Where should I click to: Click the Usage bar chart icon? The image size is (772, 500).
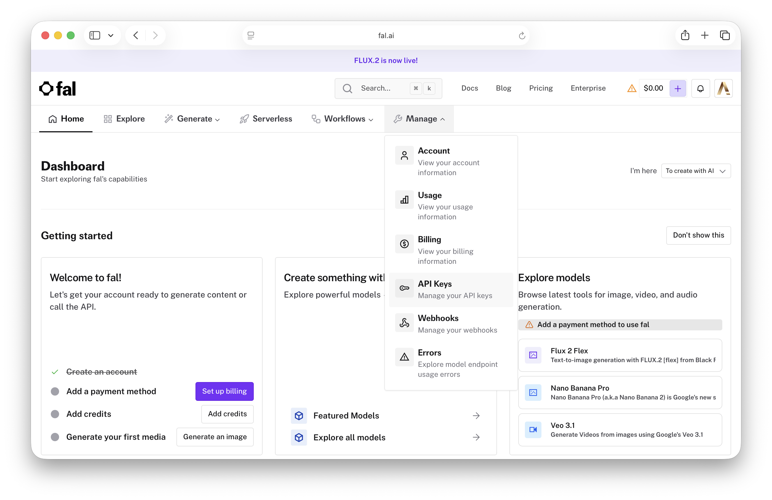(404, 199)
